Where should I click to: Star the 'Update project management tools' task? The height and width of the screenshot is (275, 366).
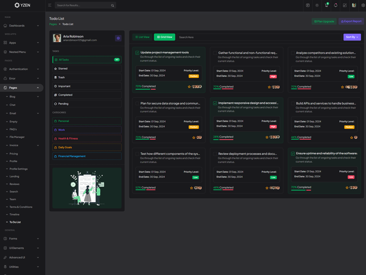pos(189,87)
